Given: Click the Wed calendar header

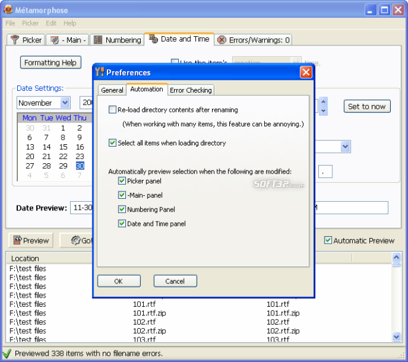Looking at the screenshot, I should [63, 118].
